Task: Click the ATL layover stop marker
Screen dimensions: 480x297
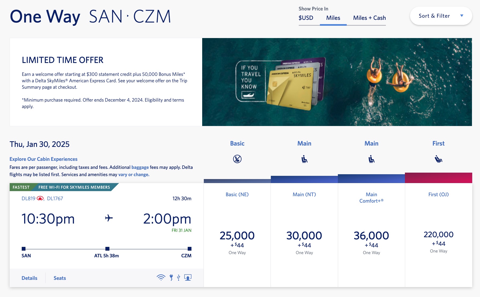Action: 108,248
